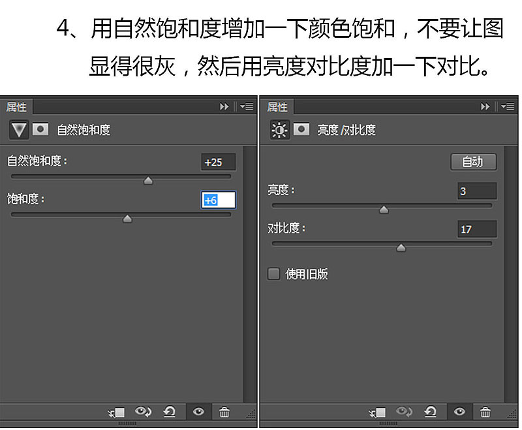Image resolution: width=522 pixels, height=430 pixels.
Task: Click the 亮度: label
Action: pyautogui.click(x=281, y=191)
